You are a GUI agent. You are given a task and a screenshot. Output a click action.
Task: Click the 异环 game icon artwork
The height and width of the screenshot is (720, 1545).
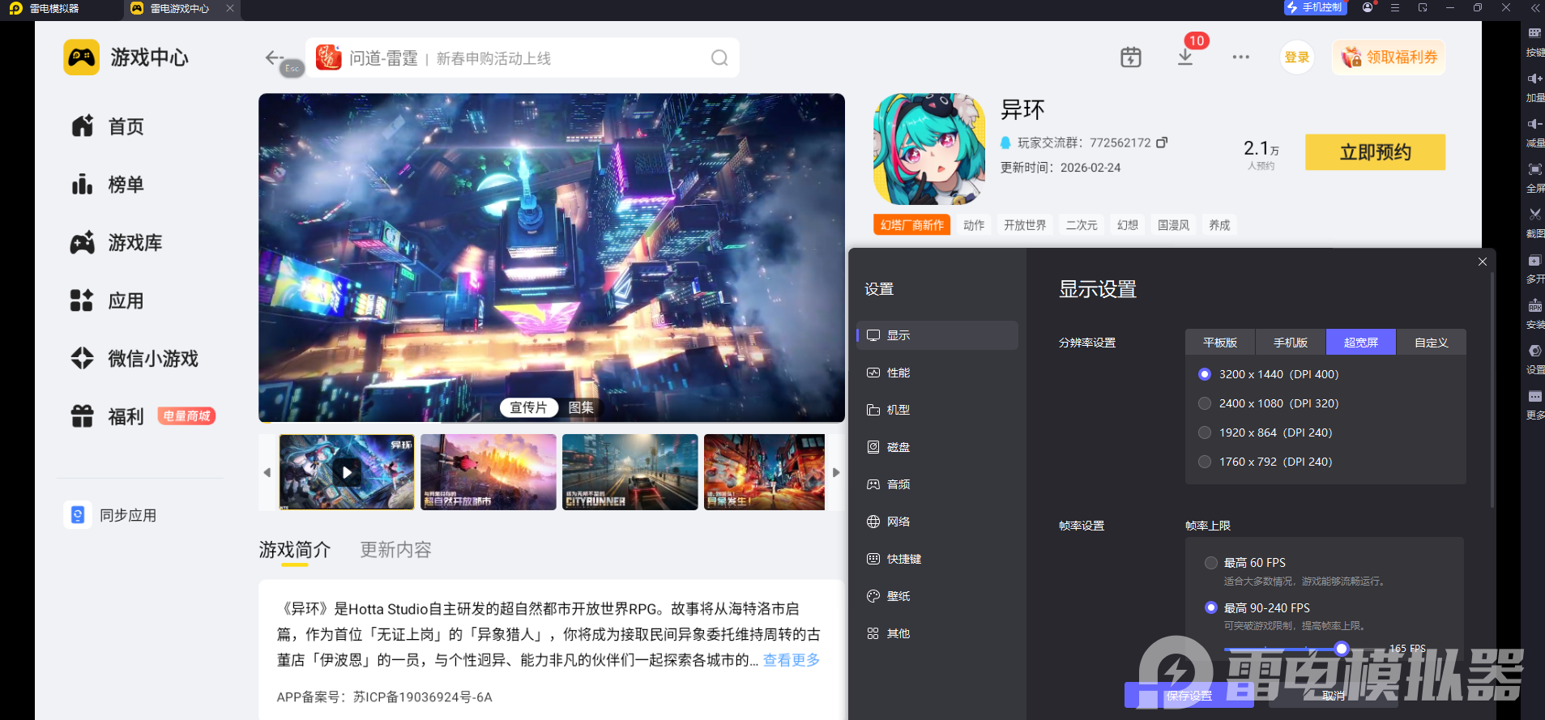pos(929,149)
